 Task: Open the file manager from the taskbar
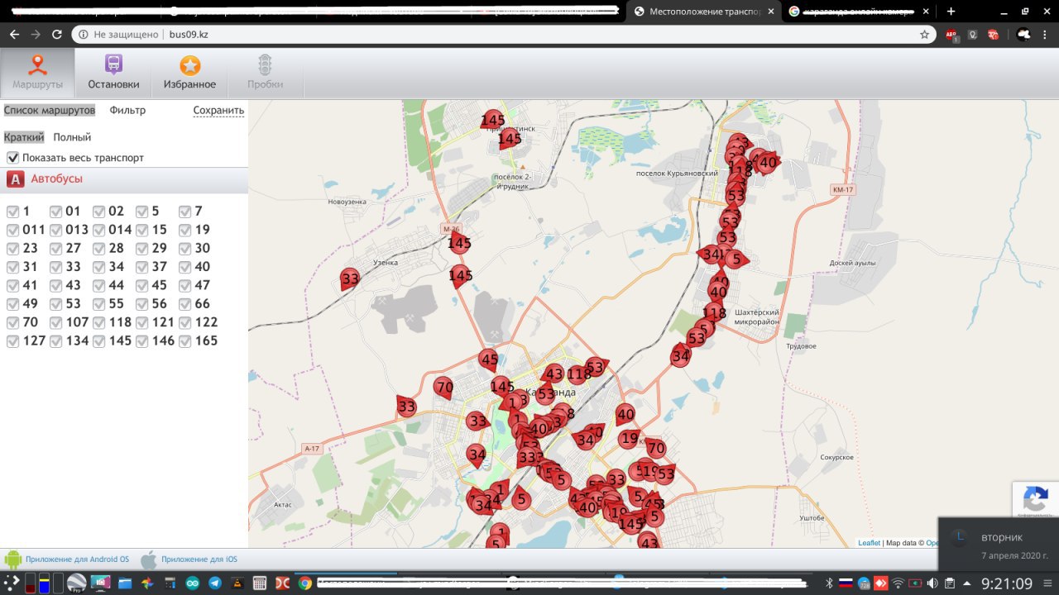click(125, 583)
